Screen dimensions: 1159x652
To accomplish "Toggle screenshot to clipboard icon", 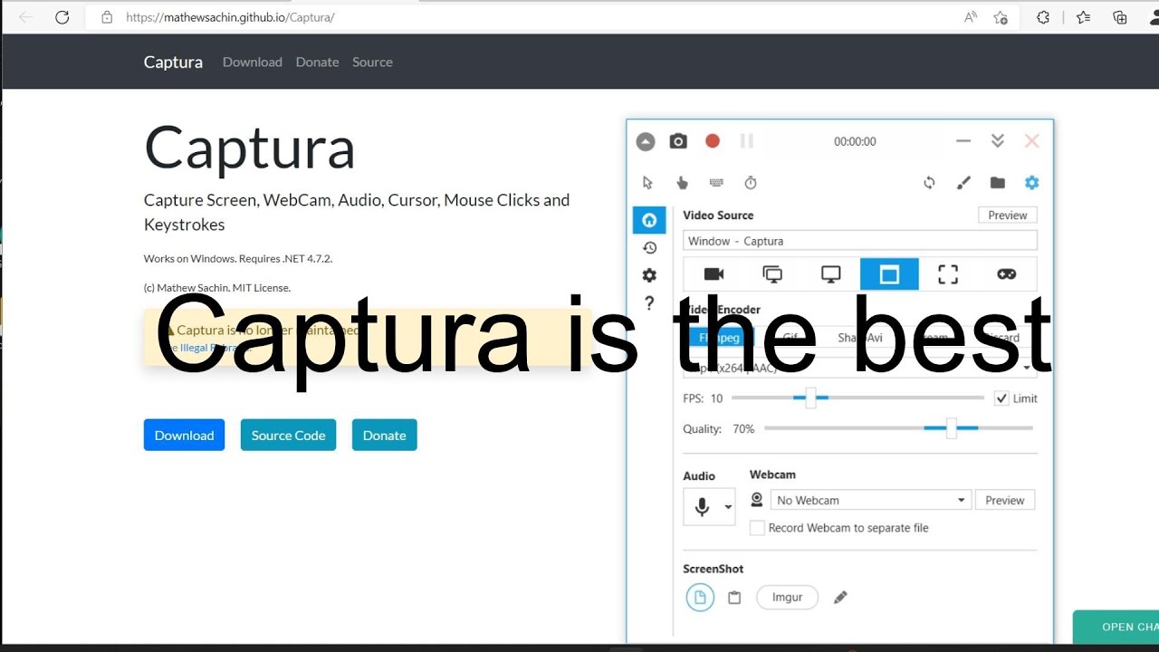I will (734, 598).
